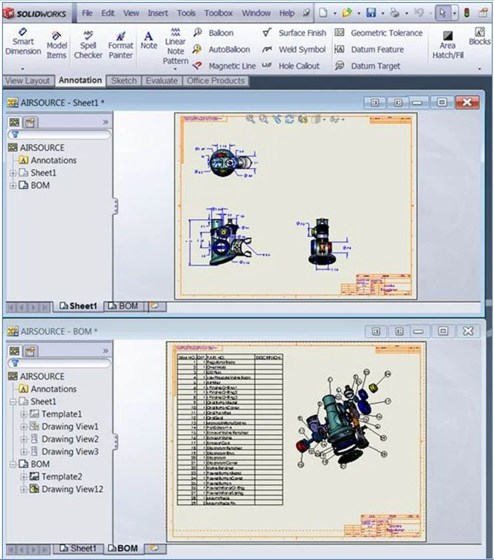The height and width of the screenshot is (560, 494).
Task: Click the Rebuild traffic light icon
Action: [467, 13]
